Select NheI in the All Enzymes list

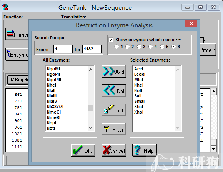[x=52, y=85]
